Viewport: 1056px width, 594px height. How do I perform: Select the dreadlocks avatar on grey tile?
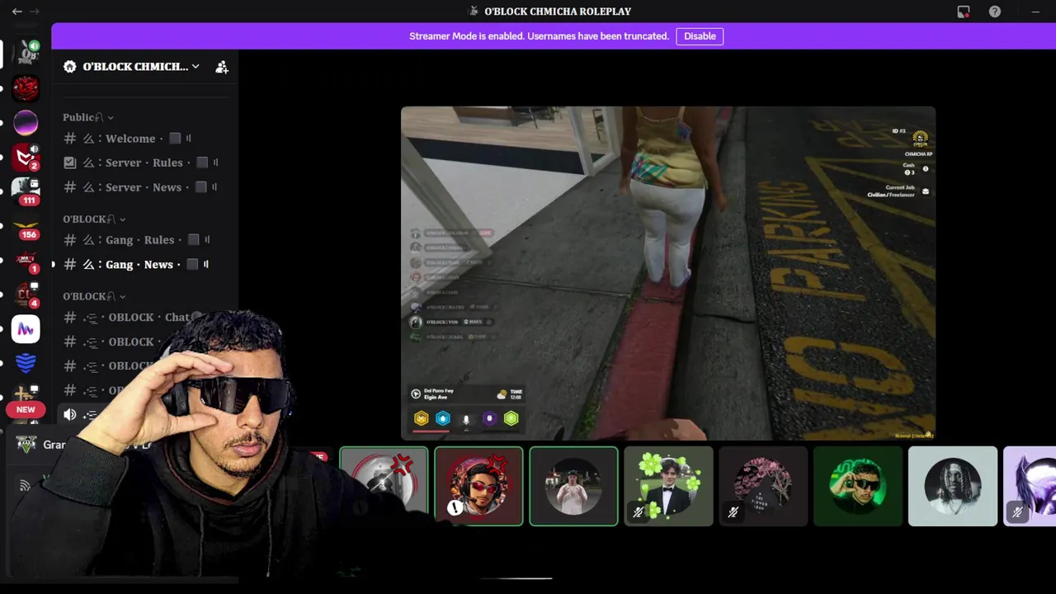click(953, 487)
